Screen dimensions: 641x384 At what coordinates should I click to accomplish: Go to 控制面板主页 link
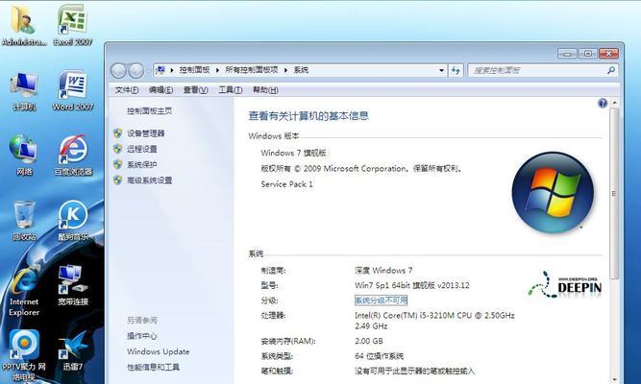pos(149,111)
